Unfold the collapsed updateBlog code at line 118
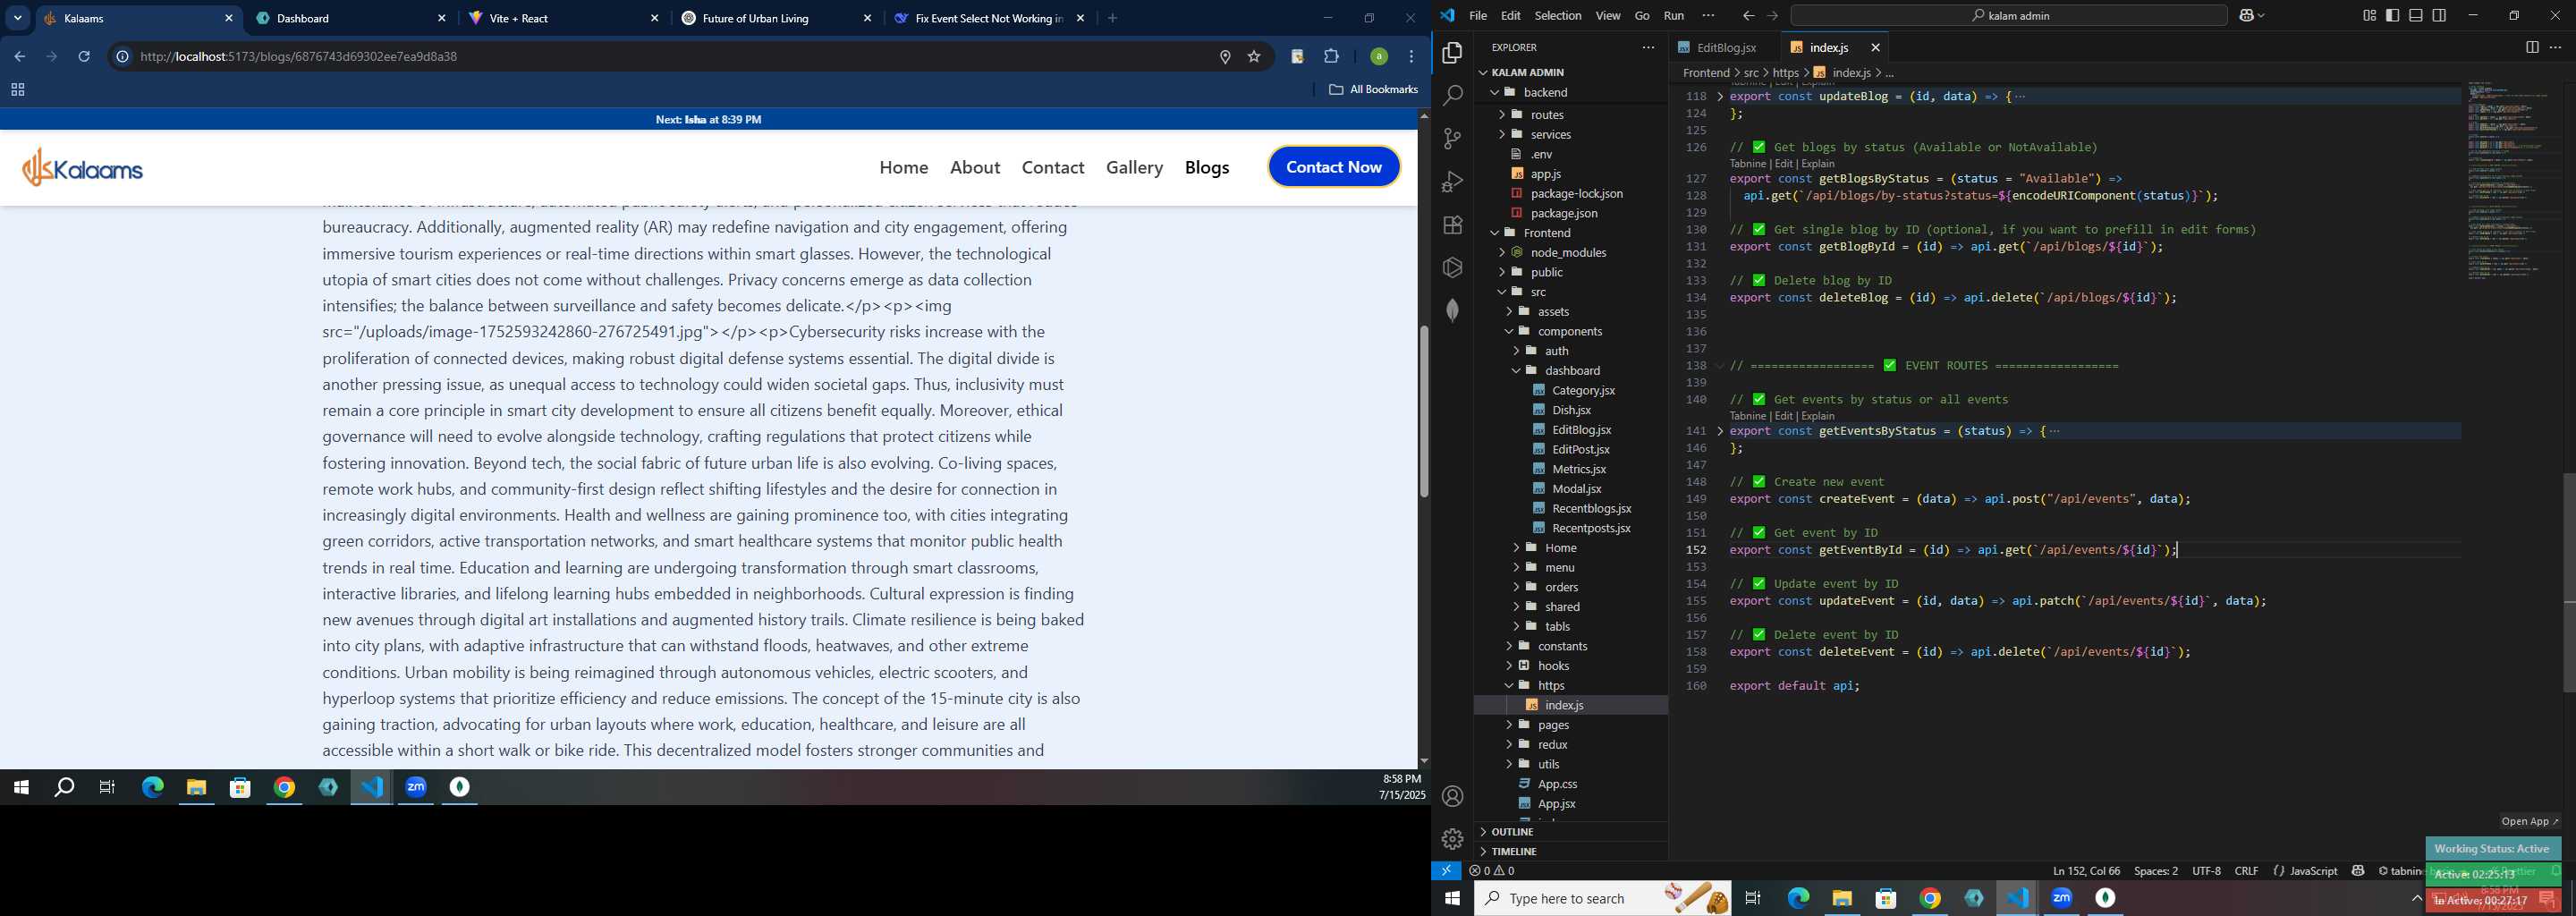 click(1720, 97)
